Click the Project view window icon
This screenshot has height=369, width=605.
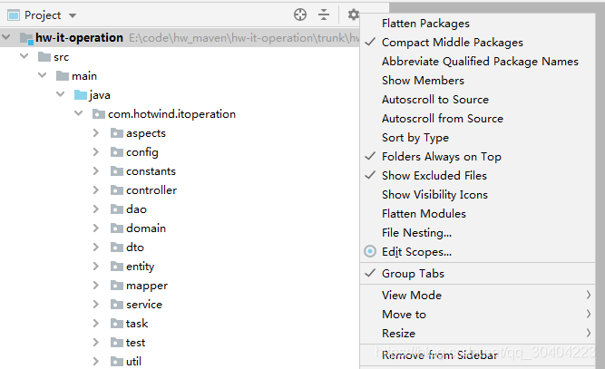coord(14,15)
